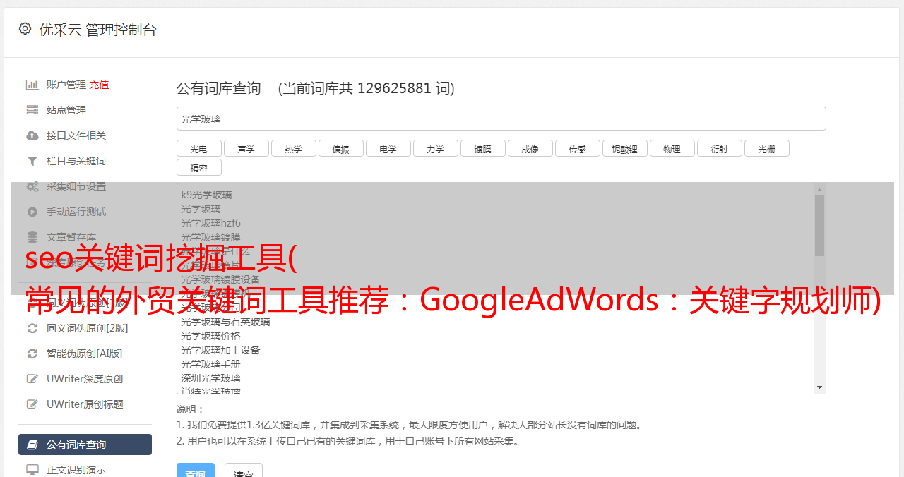Image resolution: width=904 pixels, height=477 pixels.
Task: Select the 光电 tag button
Action: coord(198,148)
